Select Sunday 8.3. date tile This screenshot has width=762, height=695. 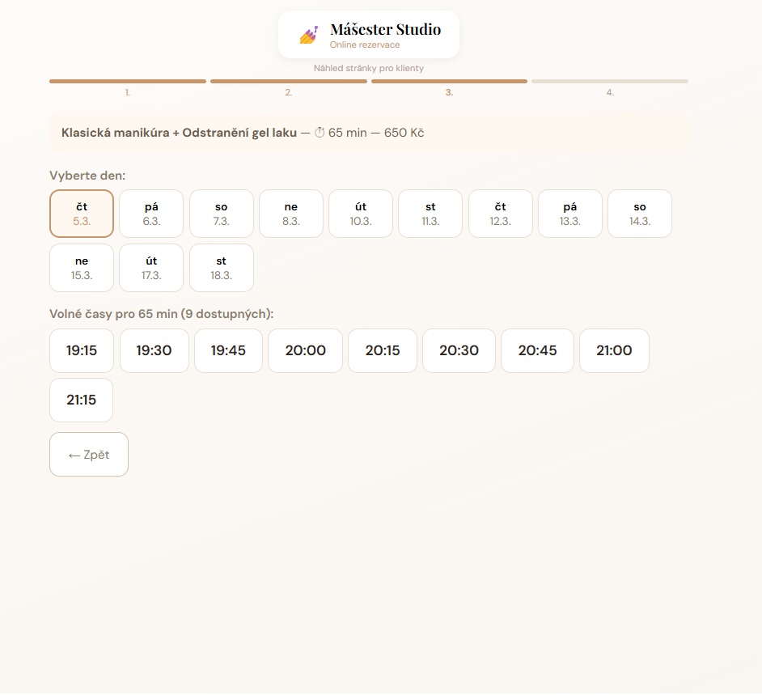pyautogui.click(x=291, y=214)
